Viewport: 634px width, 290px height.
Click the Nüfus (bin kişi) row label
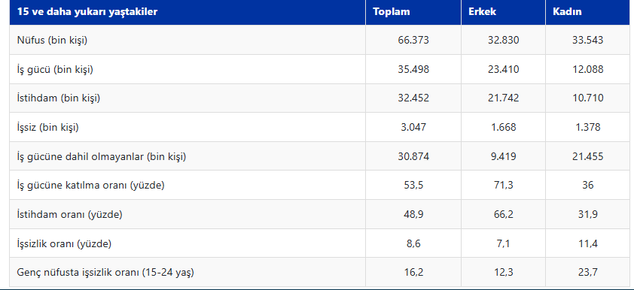pyautogui.click(x=52, y=41)
